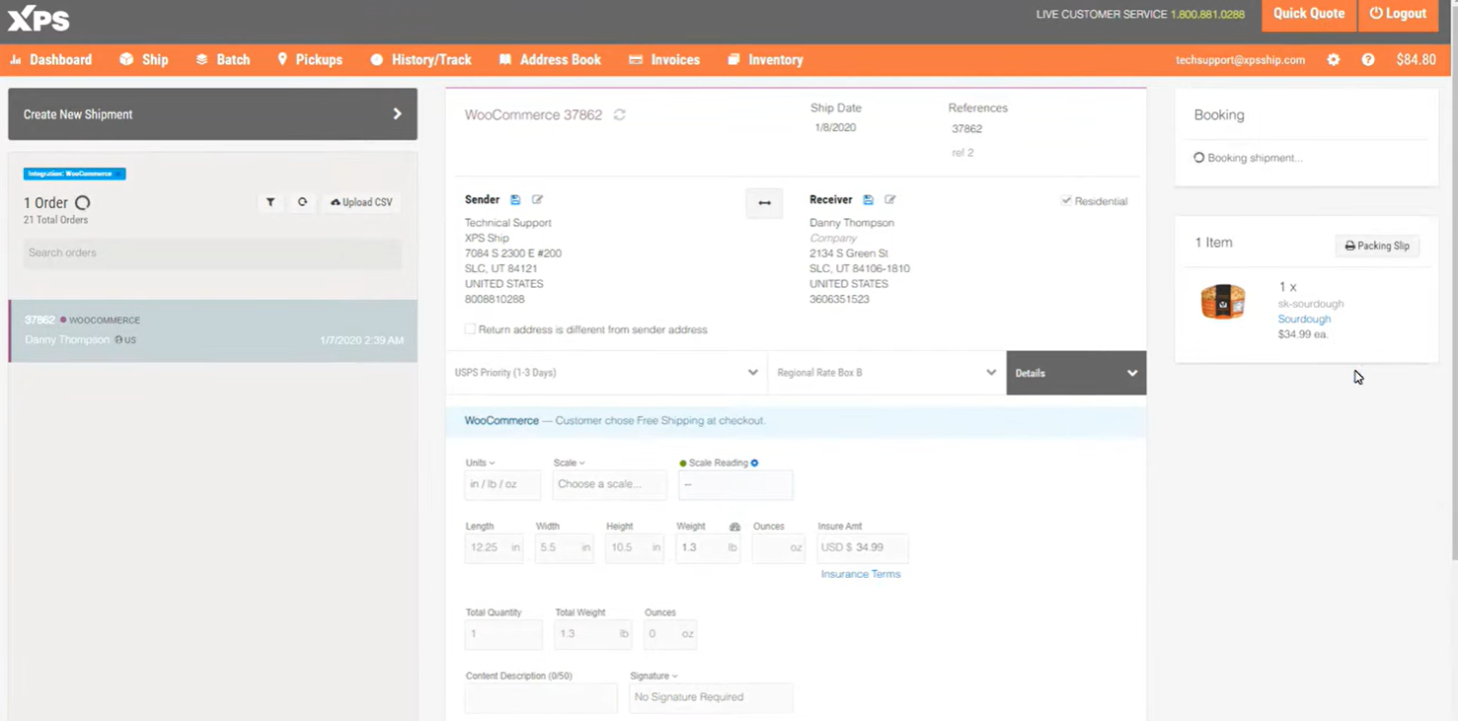The height and width of the screenshot is (721, 1458).
Task: Refresh the orders list with the reload icon
Action: (x=302, y=202)
